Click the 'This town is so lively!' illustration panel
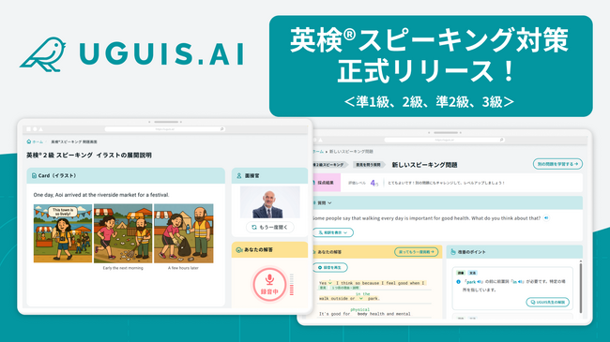Image resolution: width=610 pixels, height=342 pixels. (x=63, y=233)
